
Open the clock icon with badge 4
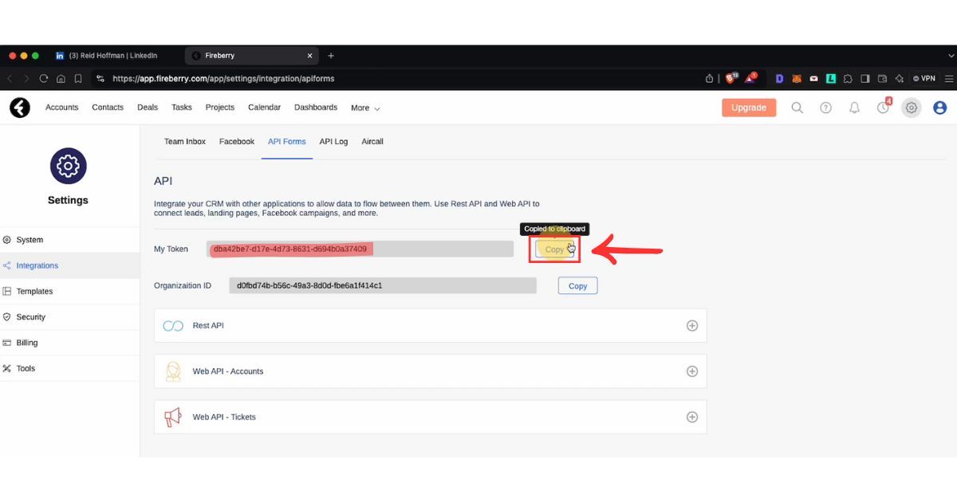884,106
